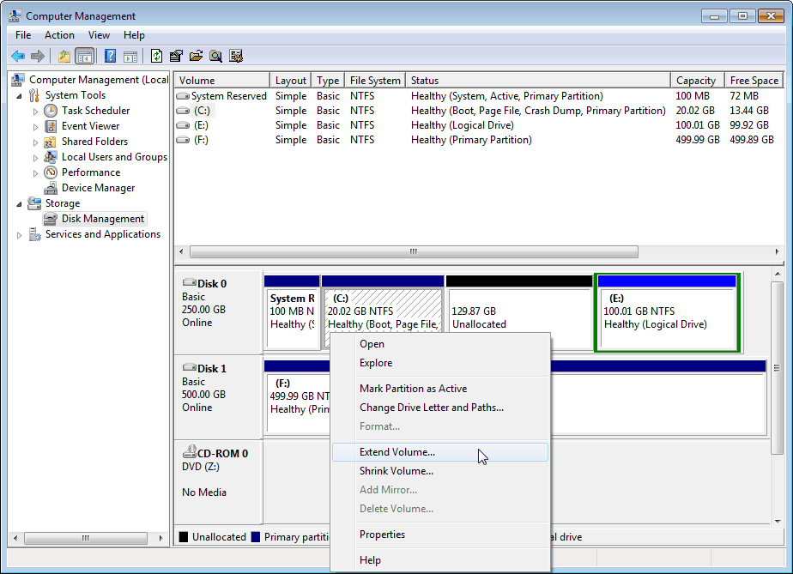Click the (F:) volume drive icon in list
The height and width of the screenshot is (574, 793).
183,140
